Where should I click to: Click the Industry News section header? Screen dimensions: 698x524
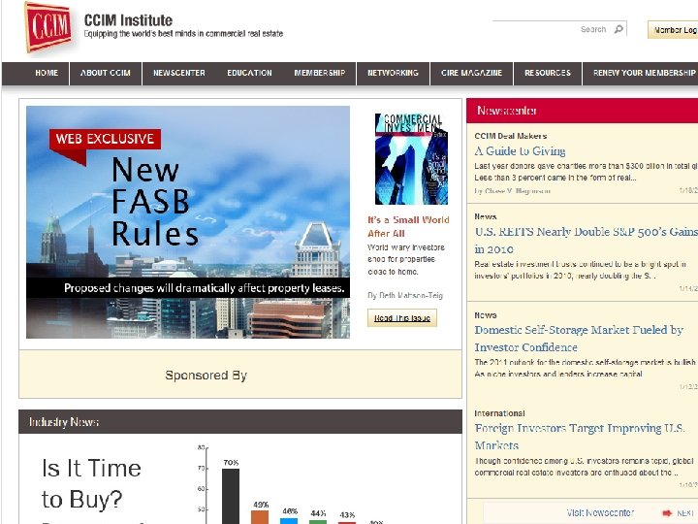(x=240, y=421)
